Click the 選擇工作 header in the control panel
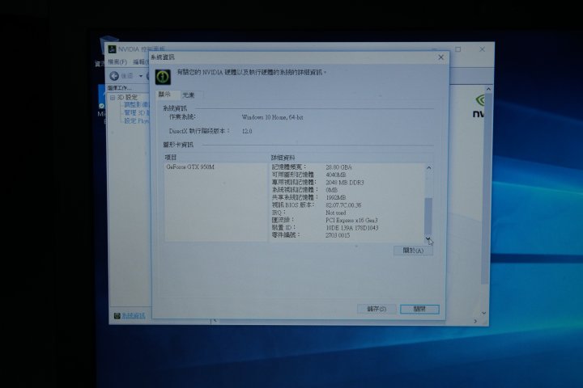This screenshot has width=583, height=388. [119, 88]
